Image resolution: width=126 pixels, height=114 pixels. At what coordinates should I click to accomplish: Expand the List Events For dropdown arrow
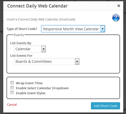[77, 61]
